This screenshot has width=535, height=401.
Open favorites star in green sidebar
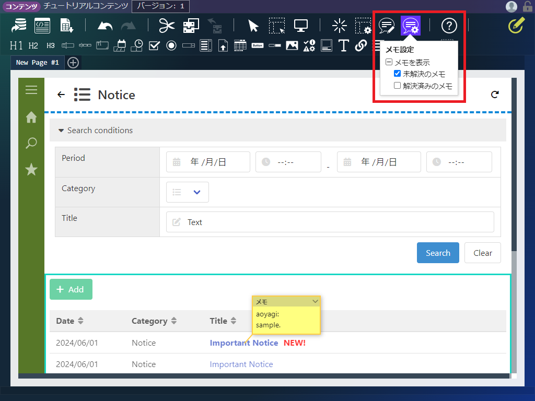[31, 169]
